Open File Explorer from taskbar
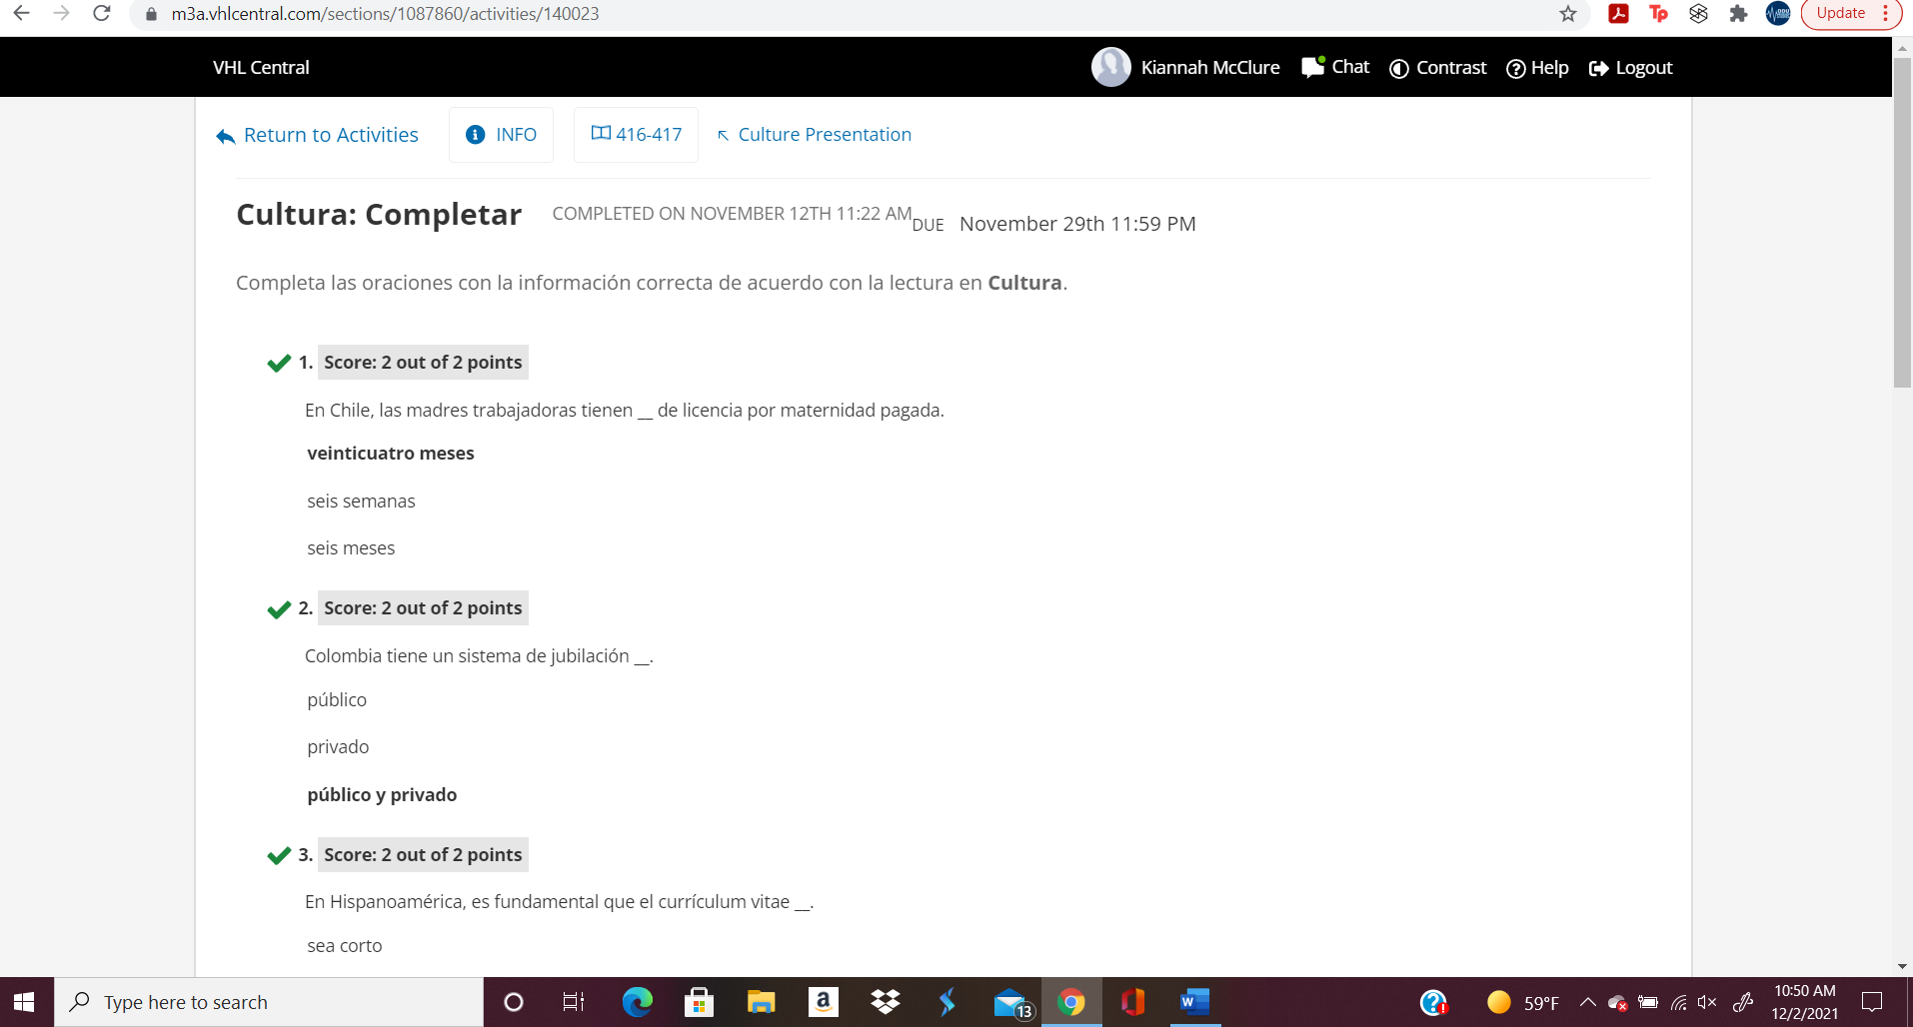The height and width of the screenshot is (1027, 1913). (x=761, y=1002)
